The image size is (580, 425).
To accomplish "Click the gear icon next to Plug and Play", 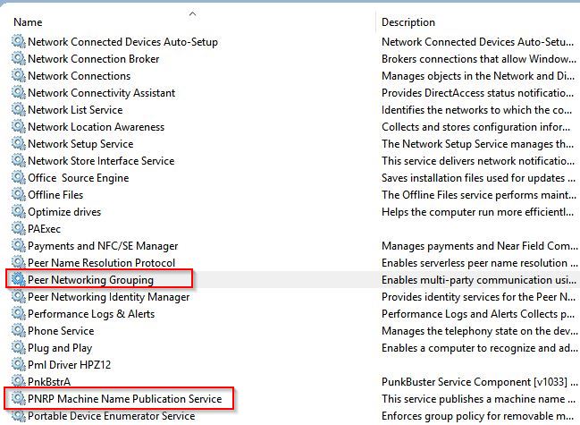I will (18, 348).
